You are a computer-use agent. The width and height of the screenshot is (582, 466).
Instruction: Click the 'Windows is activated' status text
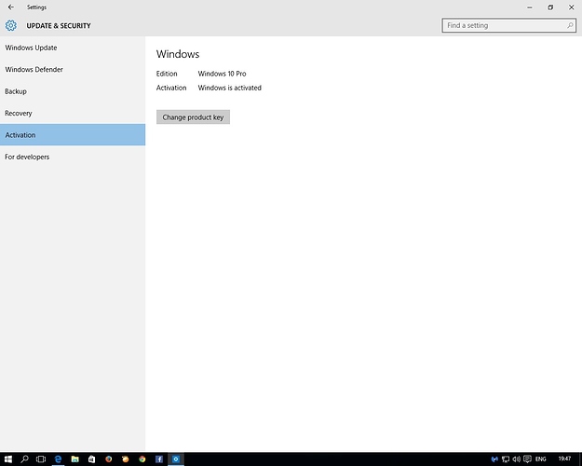[x=229, y=88]
